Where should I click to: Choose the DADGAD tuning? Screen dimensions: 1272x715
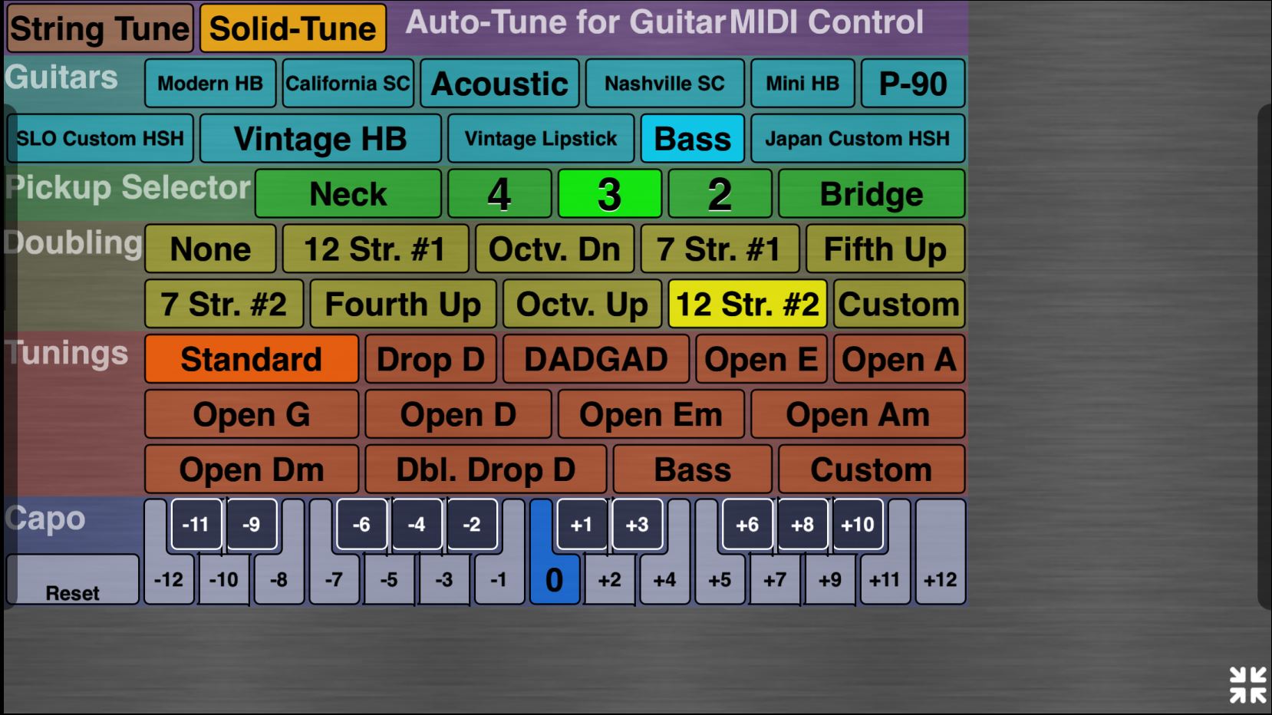tap(596, 359)
